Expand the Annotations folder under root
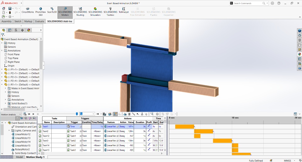 (x=2, y=51)
